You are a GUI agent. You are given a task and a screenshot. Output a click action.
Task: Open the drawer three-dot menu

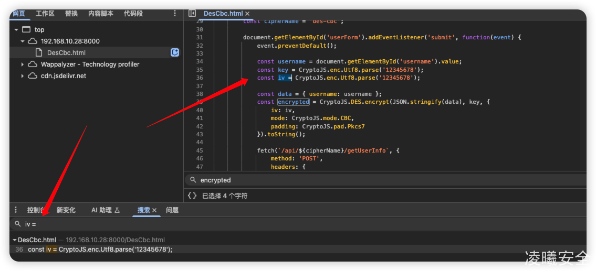16,210
